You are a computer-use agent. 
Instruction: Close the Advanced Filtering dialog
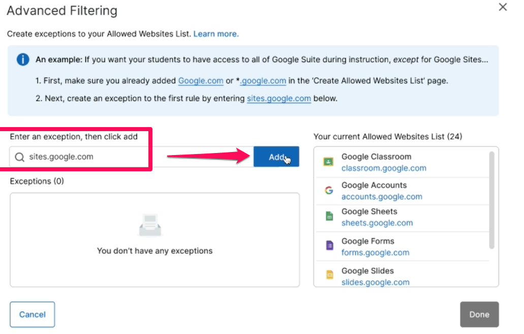coord(503,7)
